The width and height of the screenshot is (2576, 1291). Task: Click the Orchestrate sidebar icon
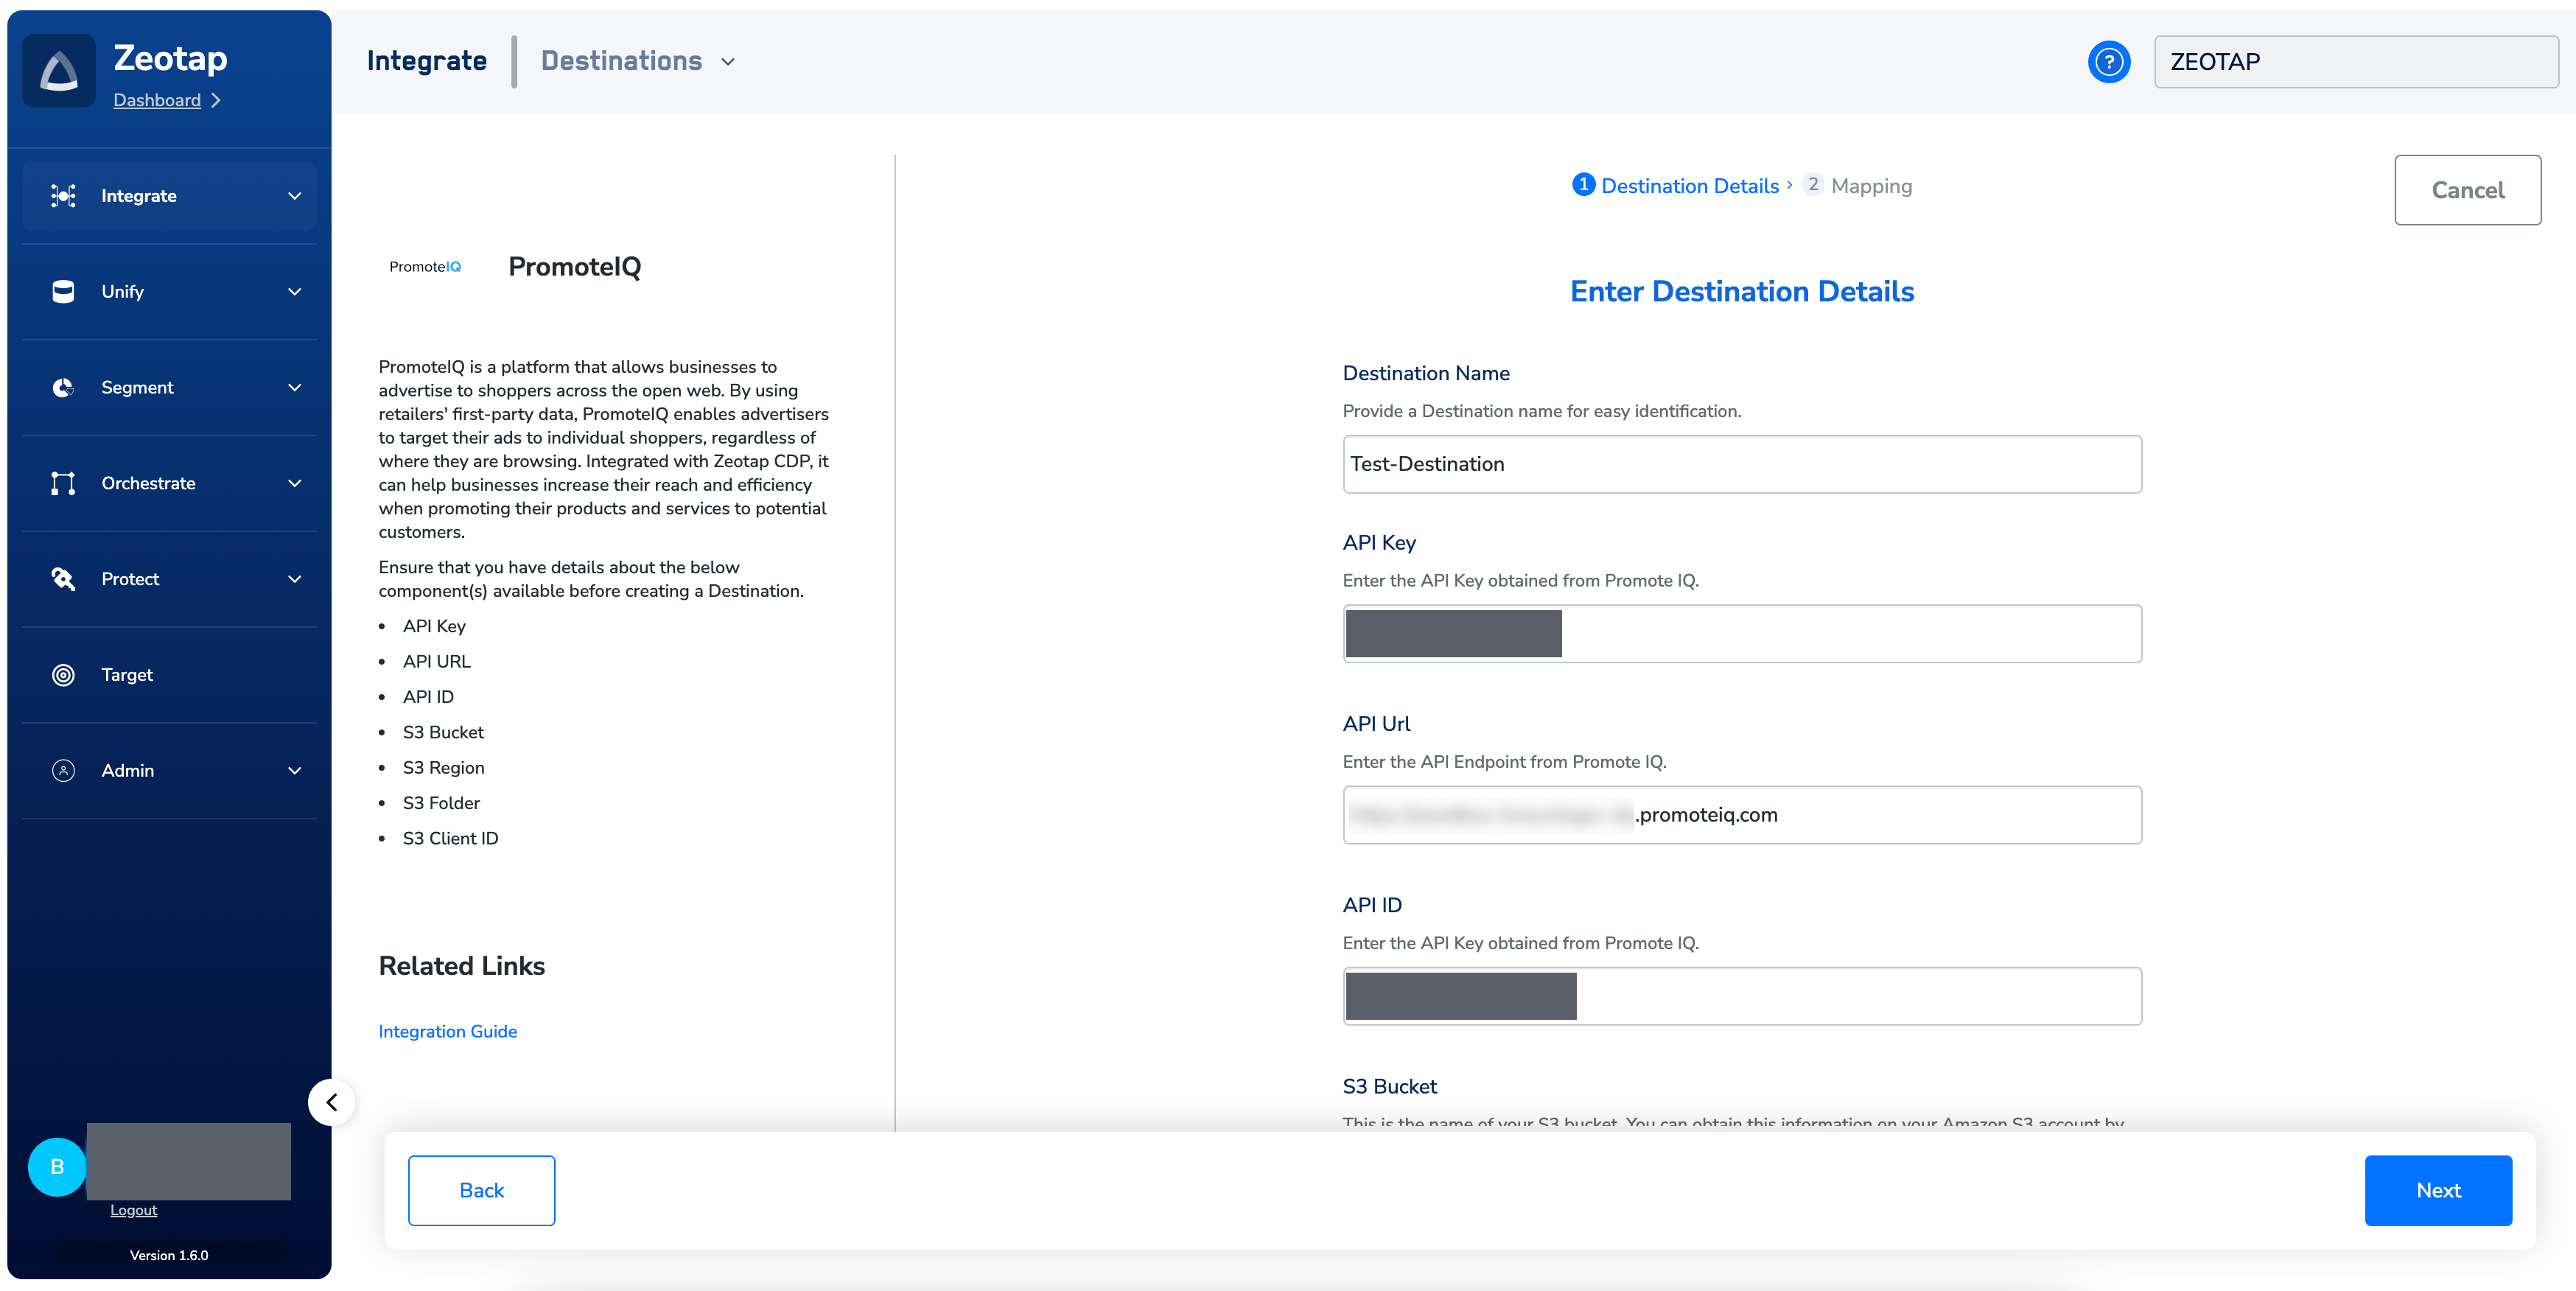click(x=63, y=484)
